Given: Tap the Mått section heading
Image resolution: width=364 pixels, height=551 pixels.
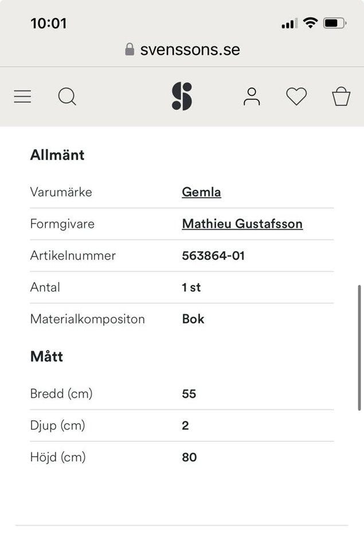Looking at the screenshot, I should pos(46,356).
